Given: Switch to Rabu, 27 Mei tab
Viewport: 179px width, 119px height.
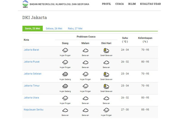Looking at the screenshot, I should pyautogui.click(x=75, y=29).
